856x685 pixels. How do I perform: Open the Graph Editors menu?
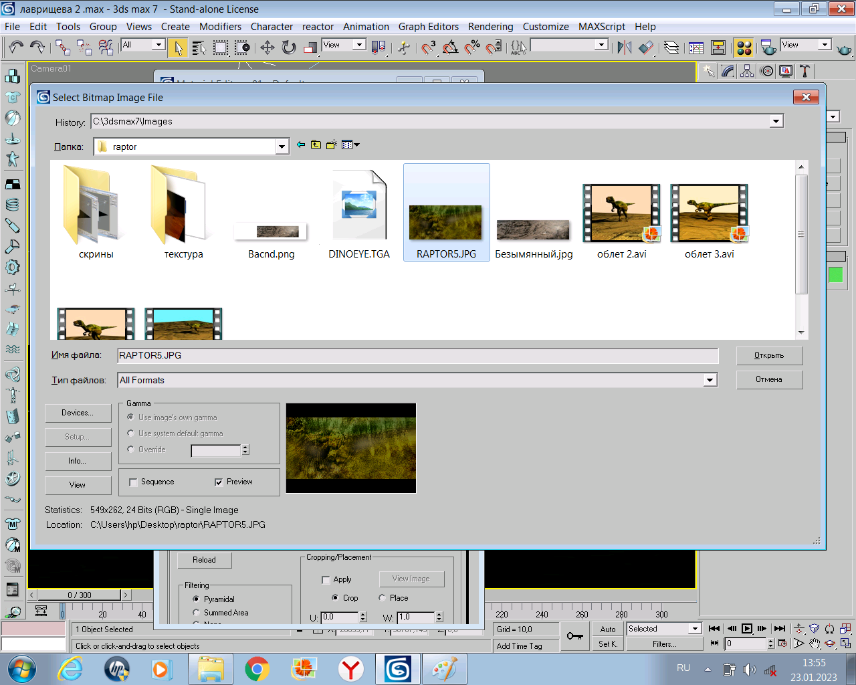(x=429, y=27)
